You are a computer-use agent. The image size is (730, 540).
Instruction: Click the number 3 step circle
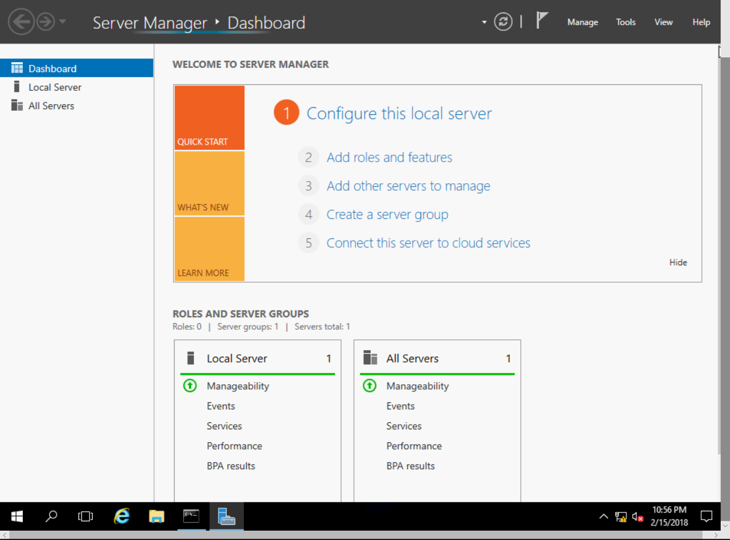(308, 186)
